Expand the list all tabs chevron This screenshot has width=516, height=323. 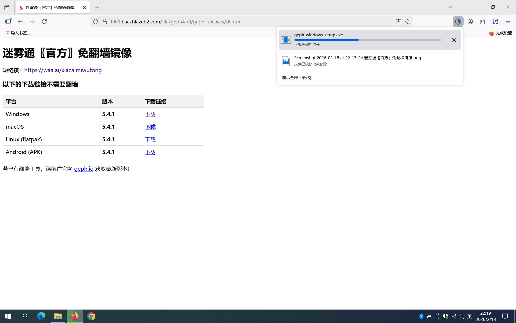tap(450, 7)
